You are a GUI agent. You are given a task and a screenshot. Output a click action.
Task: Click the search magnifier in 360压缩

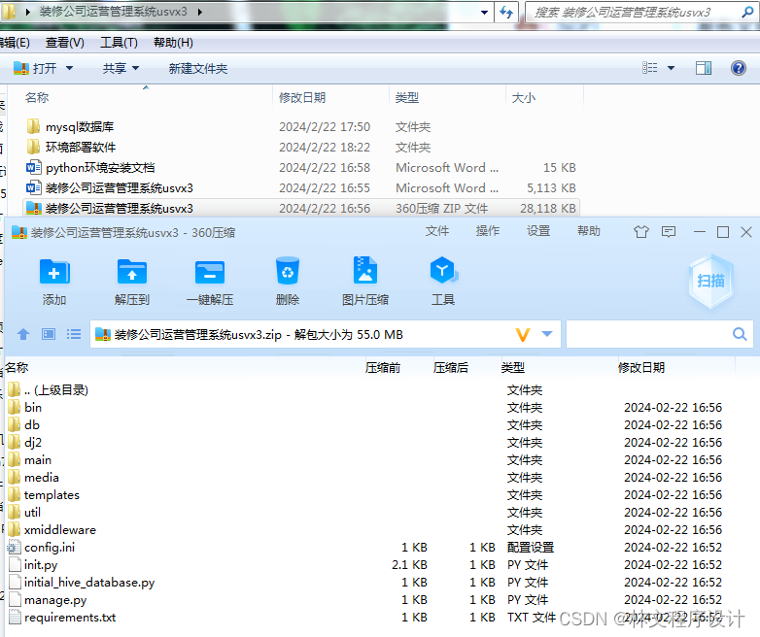pyautogui.click(x=740, y=334)
